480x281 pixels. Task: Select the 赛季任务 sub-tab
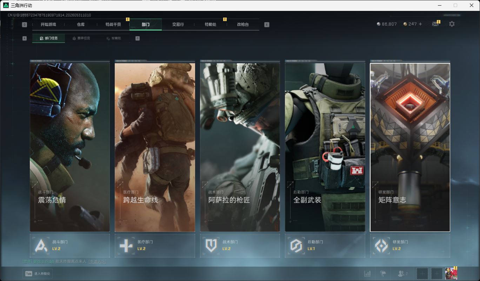coord(81,38)
